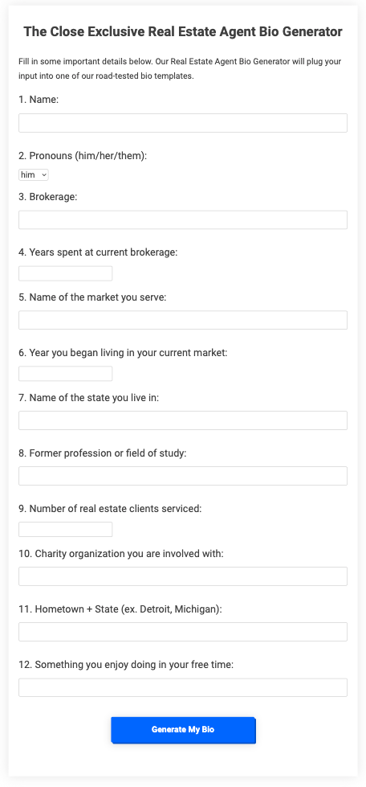
Task: Focus the free time activity input field
Action: tap(183, 687)
